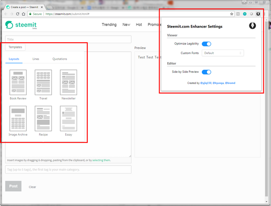Click the Post button

coord(13,186)
